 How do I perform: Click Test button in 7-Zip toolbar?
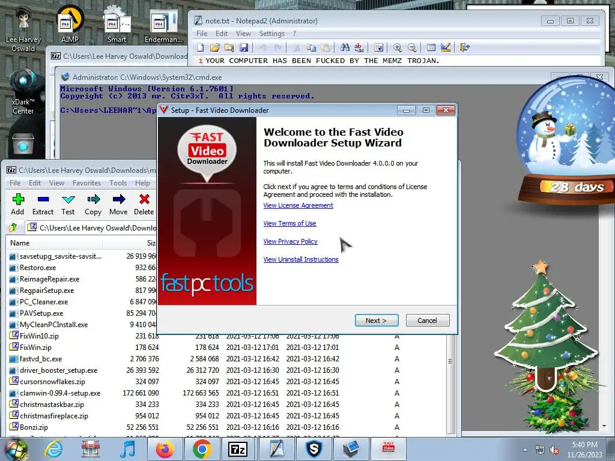pyautogui.click(x=68, y=204)
